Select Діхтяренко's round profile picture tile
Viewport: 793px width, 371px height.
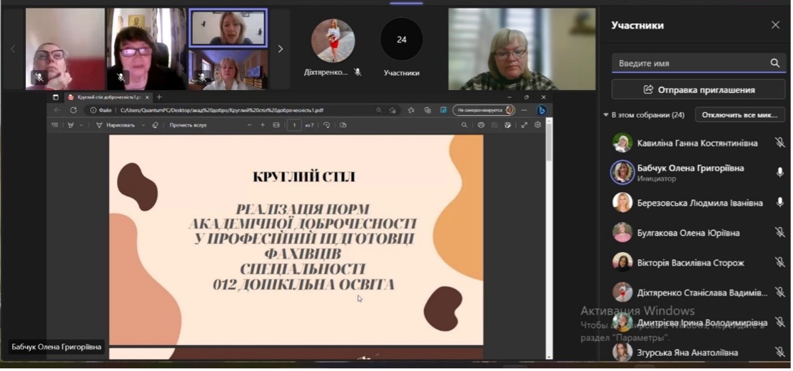[x=332, y=40]
